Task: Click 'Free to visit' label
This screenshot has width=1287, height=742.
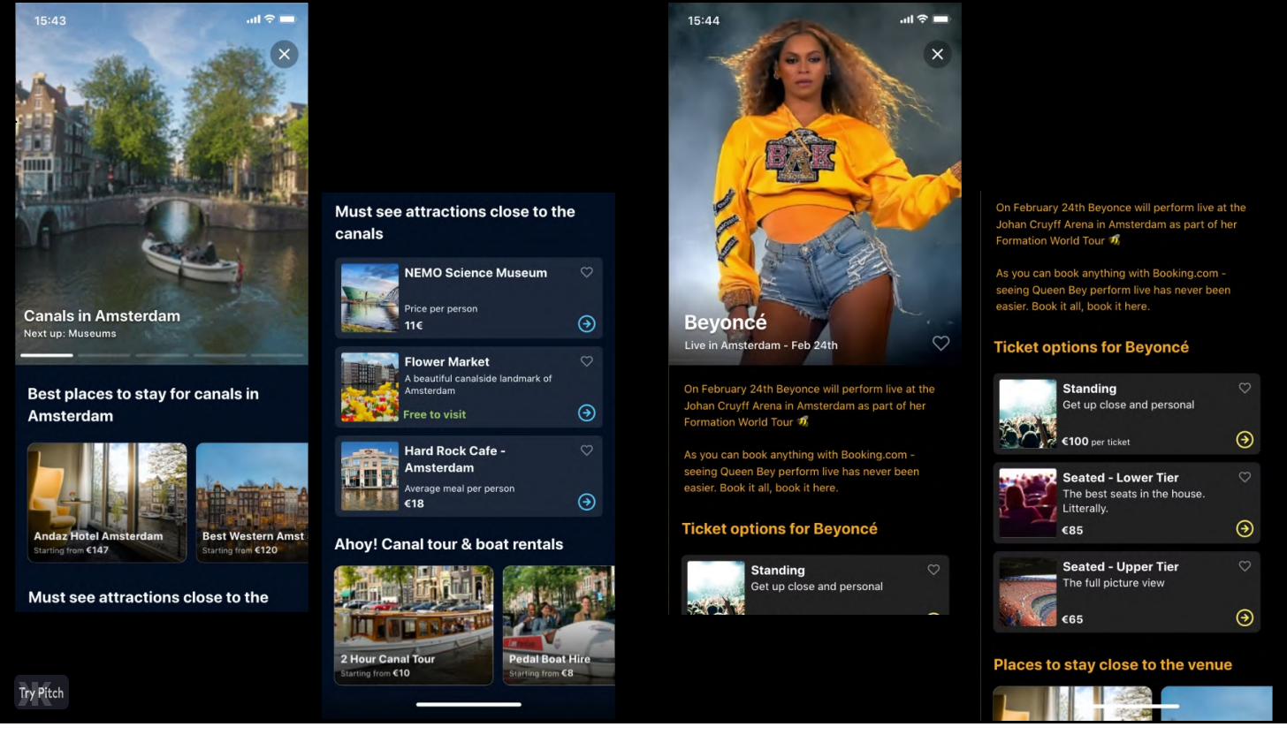Action: pos(434,414)
